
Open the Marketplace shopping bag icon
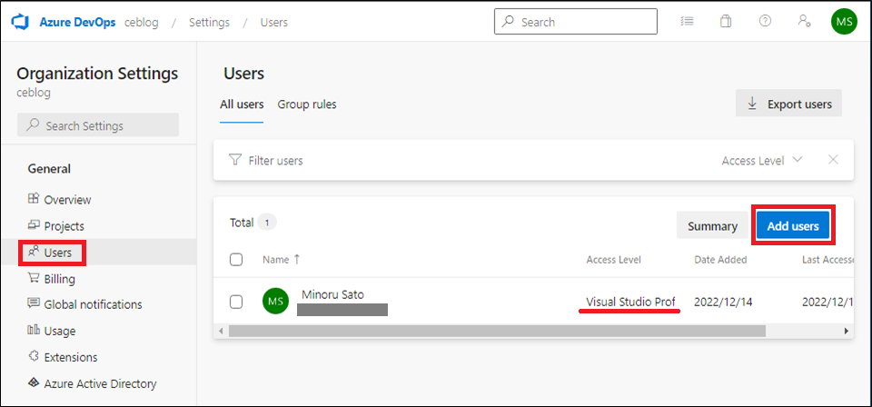coord(726,22)
